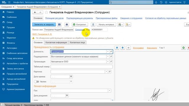Switch to Контактные лица tab
The image size is (189, 106).
77,42
